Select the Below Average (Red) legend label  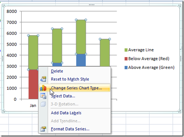tap(149, 59)
